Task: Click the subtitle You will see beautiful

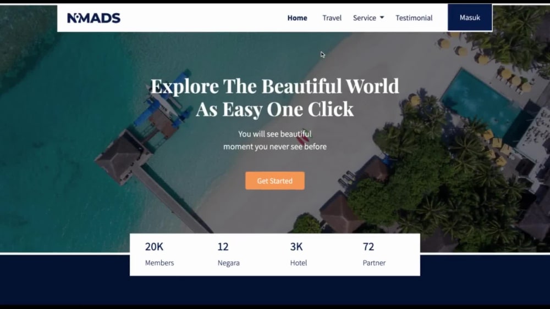Action: pyautogui.click(x=274, y=134)
